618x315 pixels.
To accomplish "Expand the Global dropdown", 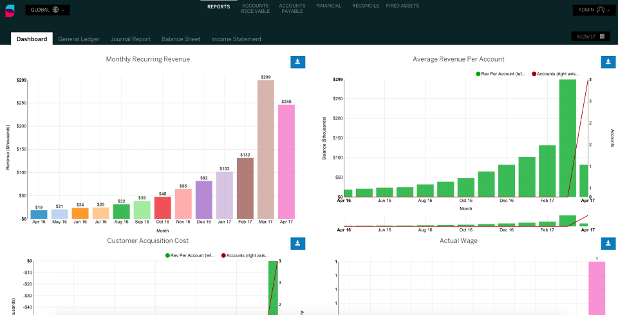I will pyautogui.click(x=48, y=10).
